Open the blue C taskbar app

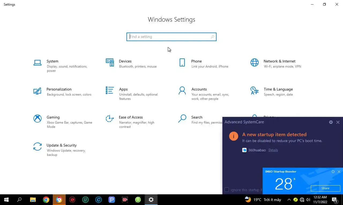point(99,200)
